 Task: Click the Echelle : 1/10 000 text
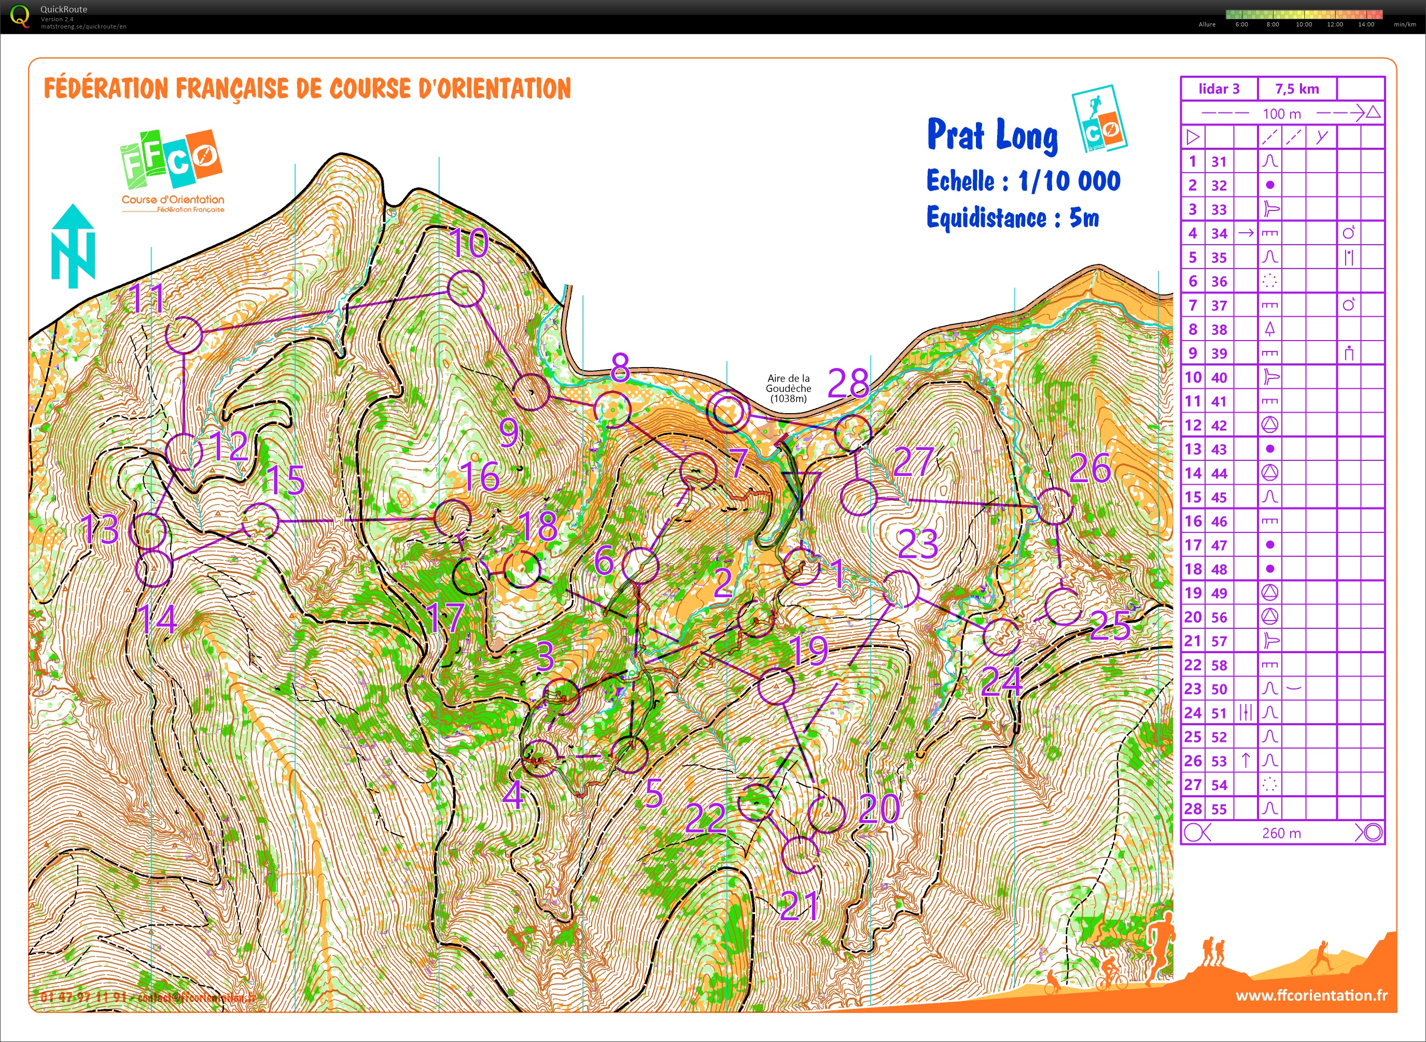point(1024,181)
